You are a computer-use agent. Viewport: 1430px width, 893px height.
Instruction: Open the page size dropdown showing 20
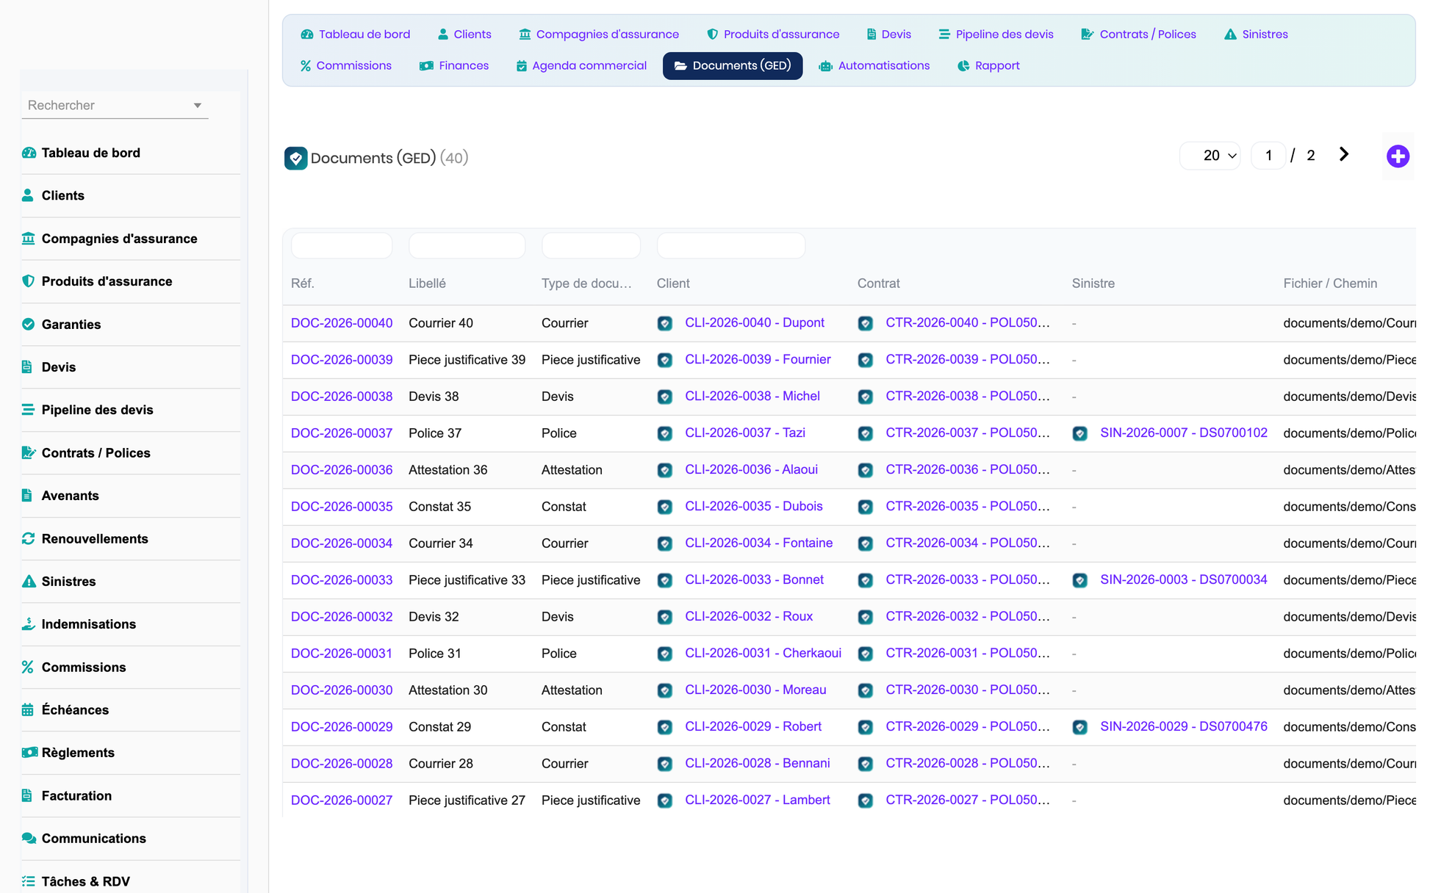click(x=1210, y=155)
